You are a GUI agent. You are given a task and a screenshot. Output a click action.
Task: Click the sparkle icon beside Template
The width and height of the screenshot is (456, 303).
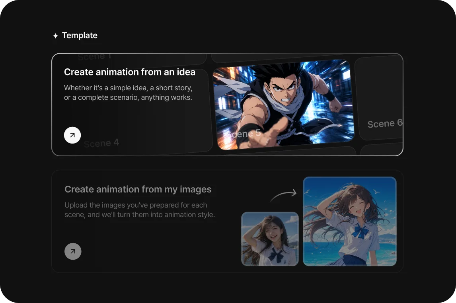tap(56, 36)
